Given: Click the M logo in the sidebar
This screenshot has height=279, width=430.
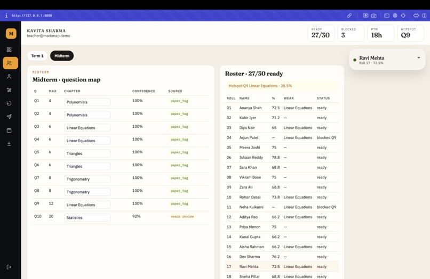Looking at the screenshot, I should pyautogui.click(x=11, y=34).
